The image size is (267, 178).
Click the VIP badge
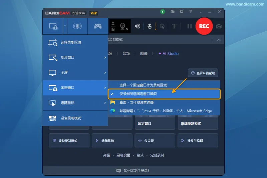[x=93, y=13]
